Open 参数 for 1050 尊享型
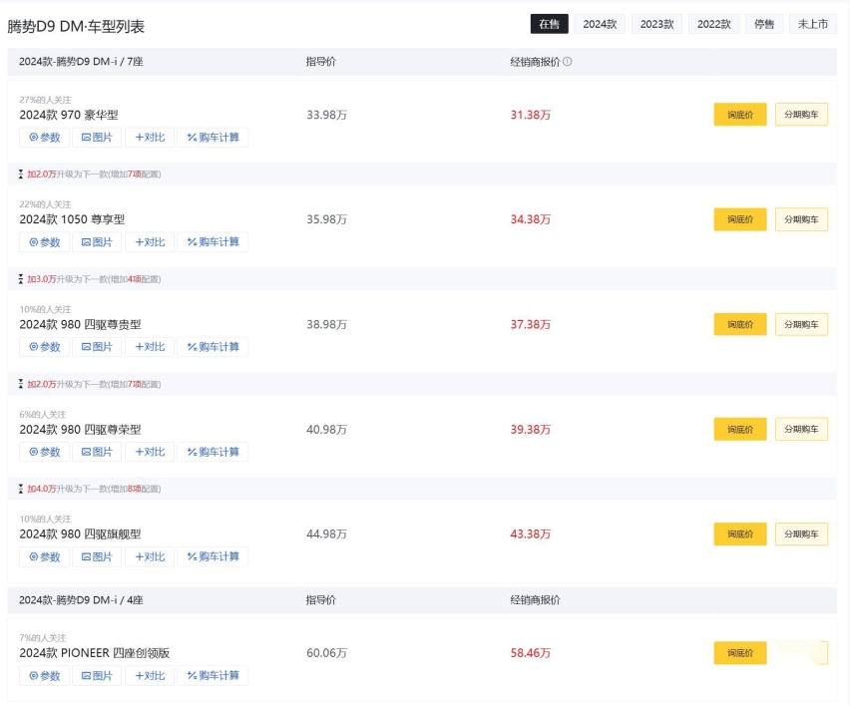Image resolution: width=850 pixels, height=705 pixels. 45,242
